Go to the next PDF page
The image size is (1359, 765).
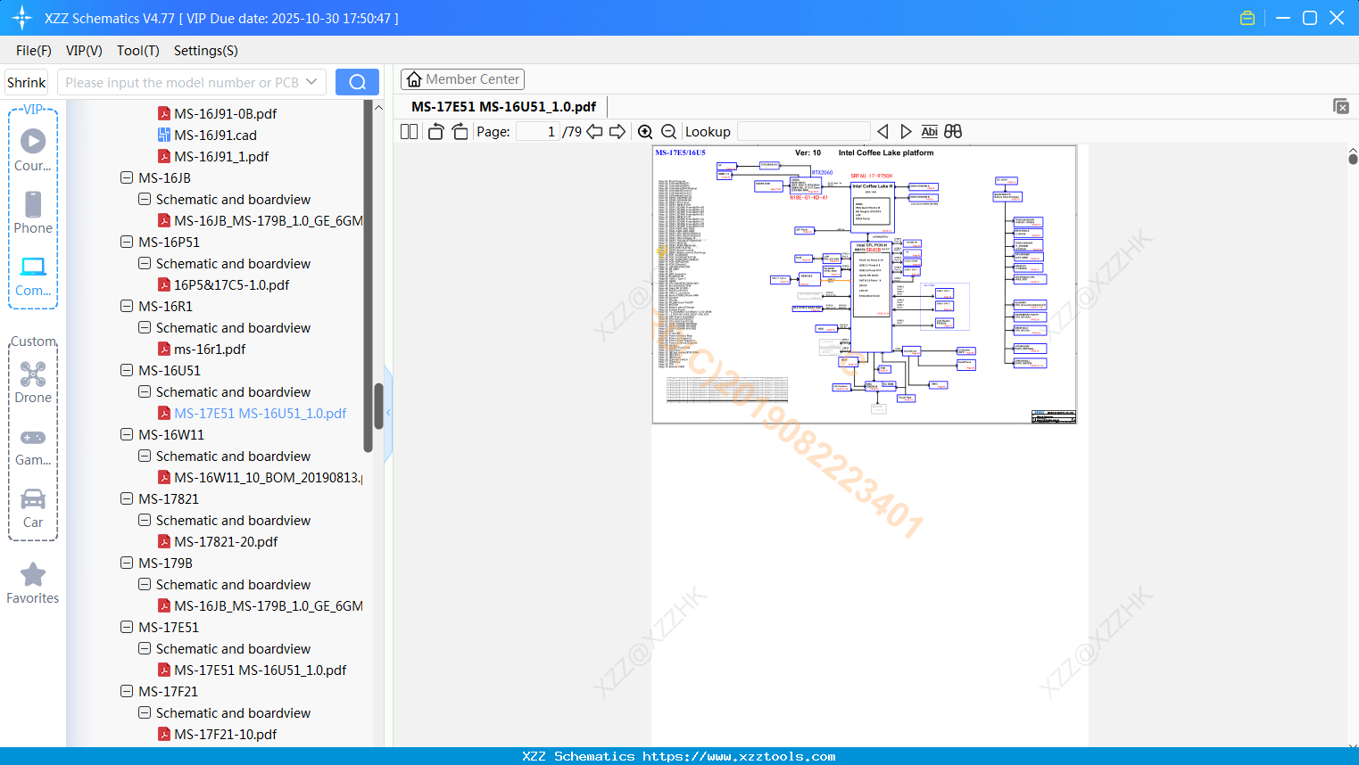click(x=617, y=132)
